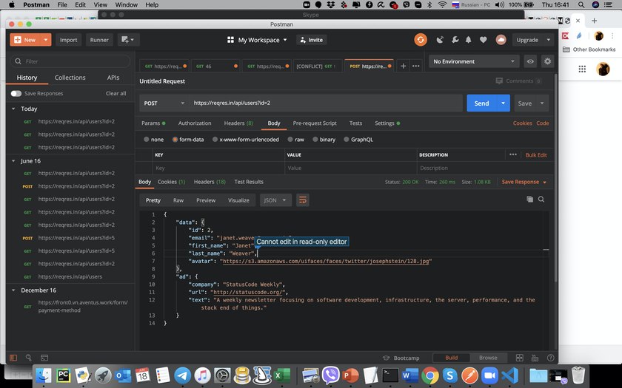The width and height of the screenshot is (622, 388).
Task: Open the Send button dropdown arrow
Action: pyautogui.click(x=503, y=103)
